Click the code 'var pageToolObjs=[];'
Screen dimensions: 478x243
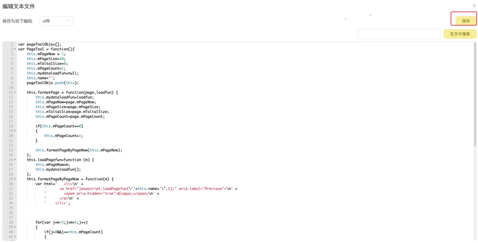[40, 44]
